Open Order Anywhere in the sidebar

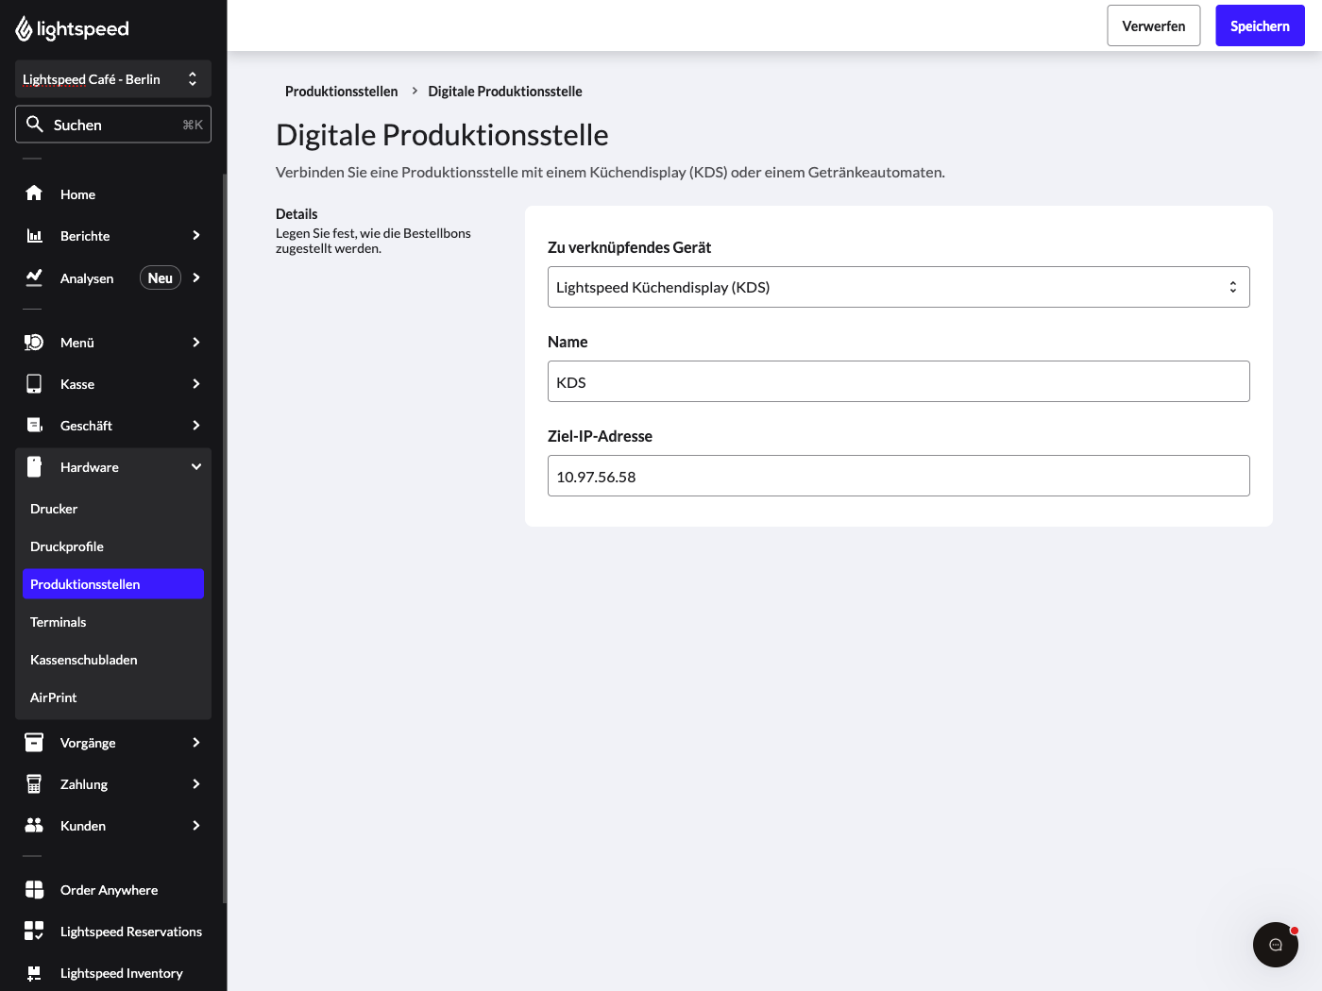[113, 889]
